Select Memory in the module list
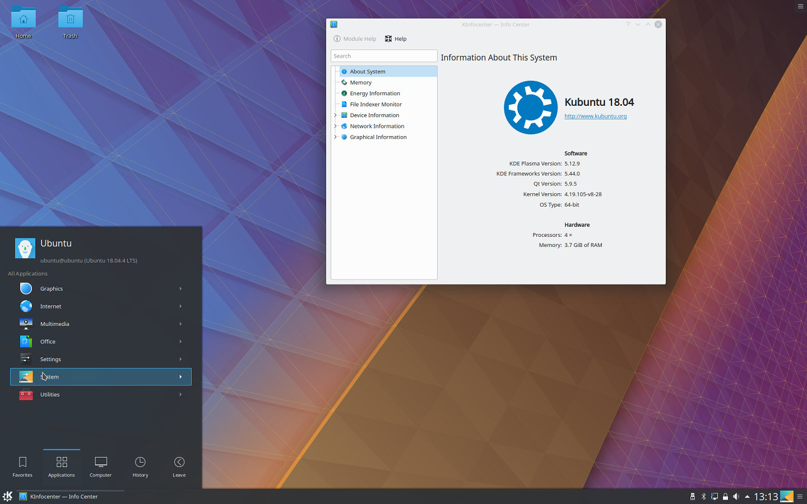This screenshot has width=807, height=504. pos(360,82)
